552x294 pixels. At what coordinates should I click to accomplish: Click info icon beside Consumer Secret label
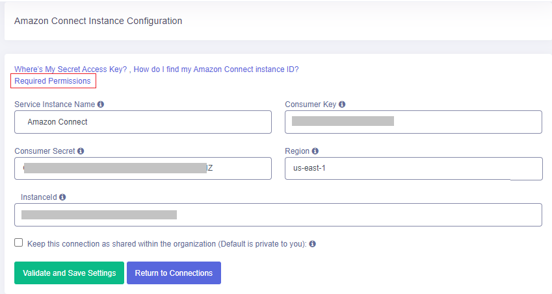81,151
